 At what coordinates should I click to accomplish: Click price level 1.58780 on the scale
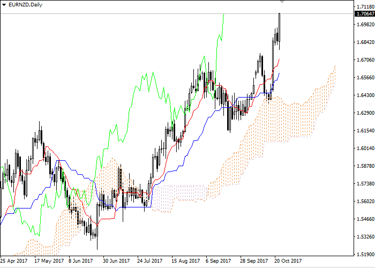pos(365,166)
